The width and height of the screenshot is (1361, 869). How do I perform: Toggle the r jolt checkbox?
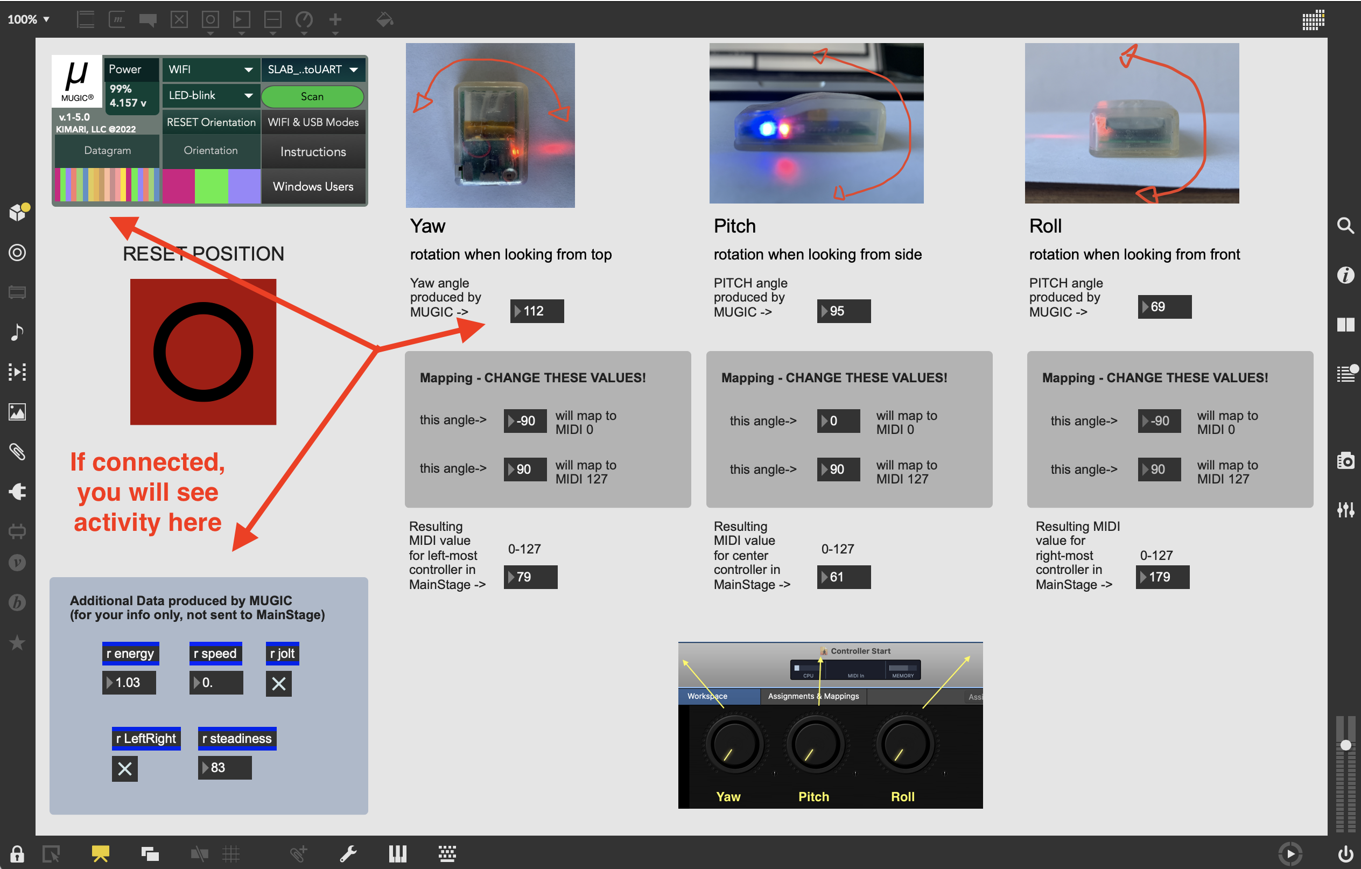(x=279, y=684)
